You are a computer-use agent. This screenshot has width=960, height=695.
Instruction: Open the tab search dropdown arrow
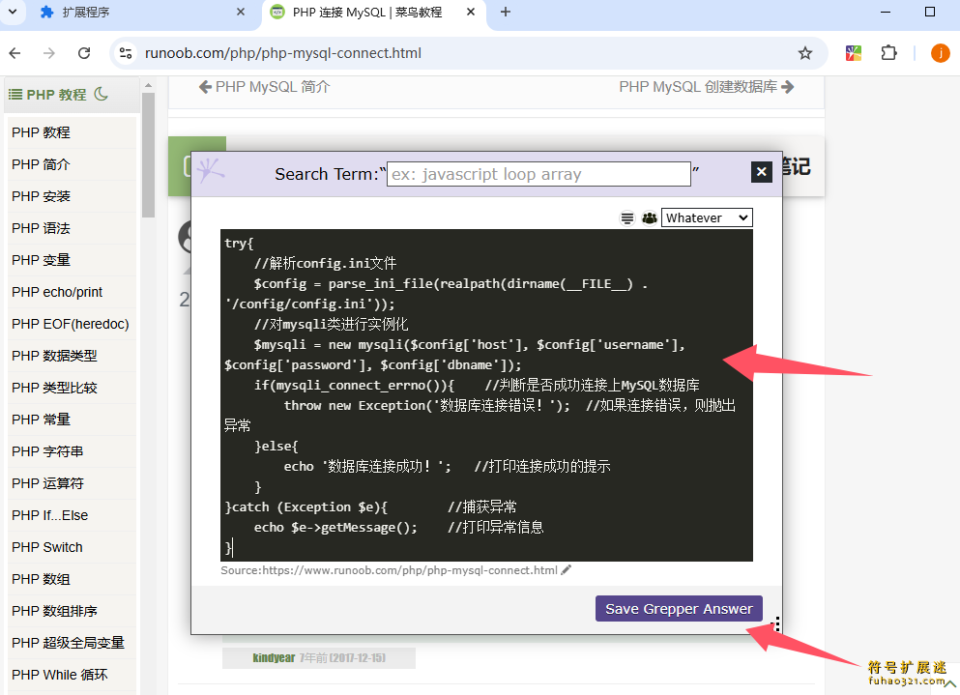click(13, 12)
